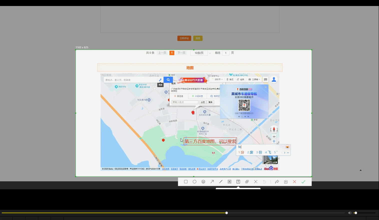This screenshot has height=220, width=379.
Task: Click the comment text area
Action: [190, 19]
